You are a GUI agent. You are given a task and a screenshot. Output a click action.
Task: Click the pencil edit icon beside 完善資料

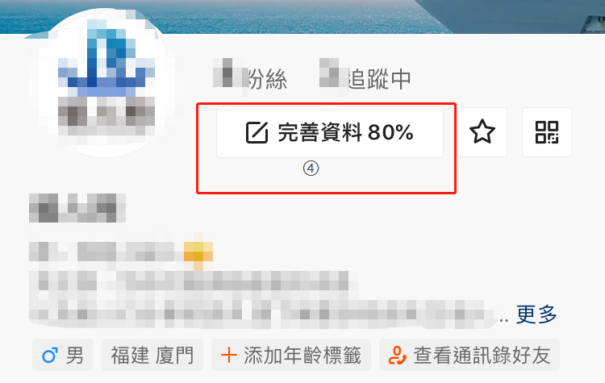tap(257, 133)
